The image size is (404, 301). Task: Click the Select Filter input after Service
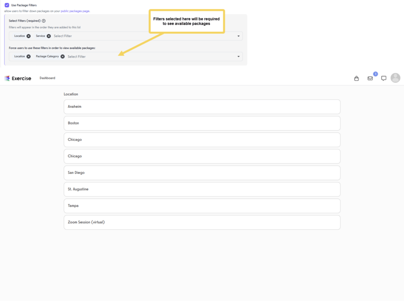click(63, 36)
